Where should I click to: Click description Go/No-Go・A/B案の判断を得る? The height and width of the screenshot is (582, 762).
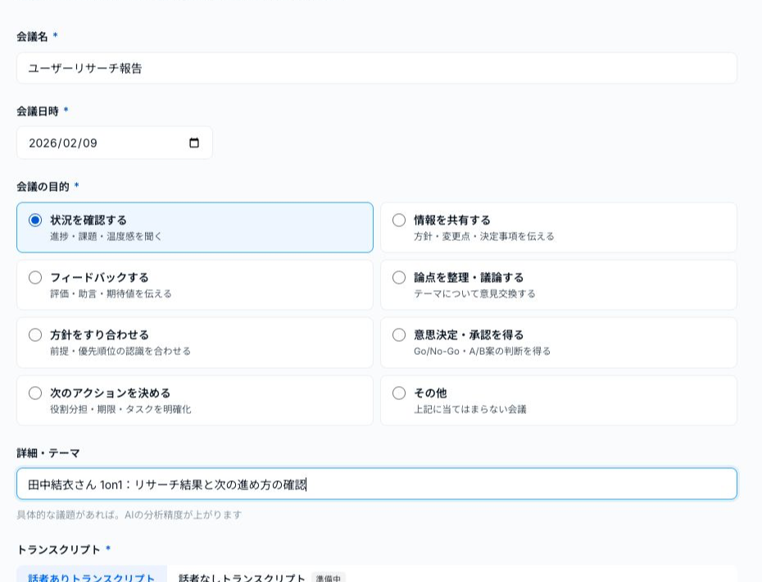pyautogui.click(x=482, y=351)
